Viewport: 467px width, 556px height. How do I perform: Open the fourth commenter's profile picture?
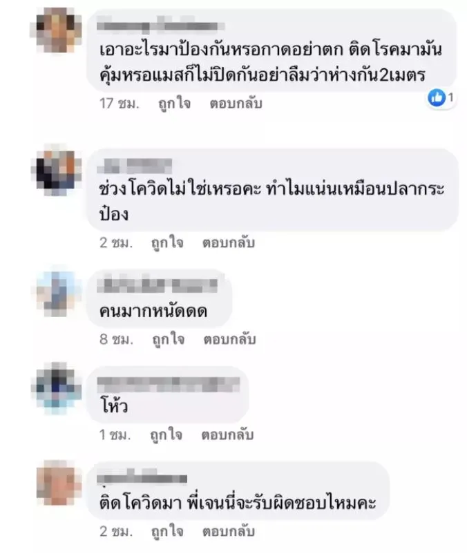[56, 389]
